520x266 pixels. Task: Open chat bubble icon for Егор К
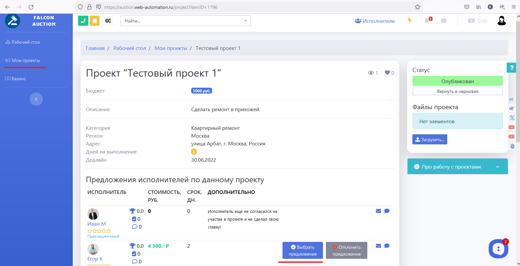pyautogui.click(x=387, y=246)
